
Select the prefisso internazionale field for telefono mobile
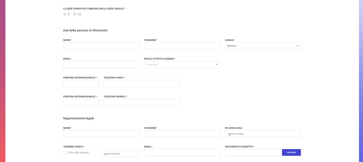[81, 102]
